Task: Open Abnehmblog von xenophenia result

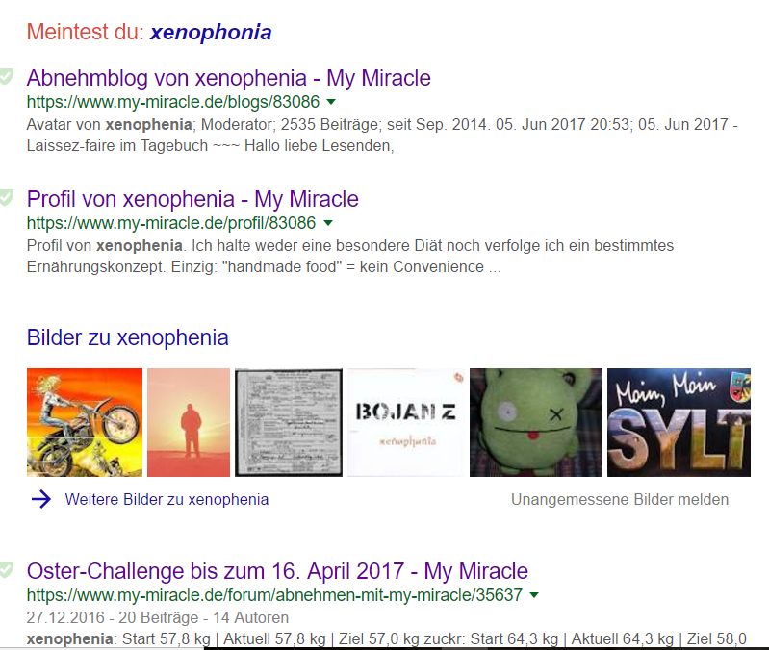Action: point(228,78)
